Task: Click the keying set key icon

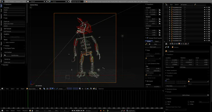Action: tap(108, 111)
